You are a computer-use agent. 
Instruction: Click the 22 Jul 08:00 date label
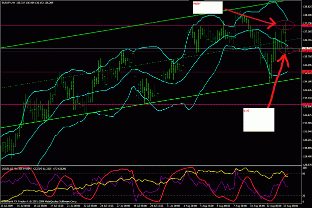[90, 206]
